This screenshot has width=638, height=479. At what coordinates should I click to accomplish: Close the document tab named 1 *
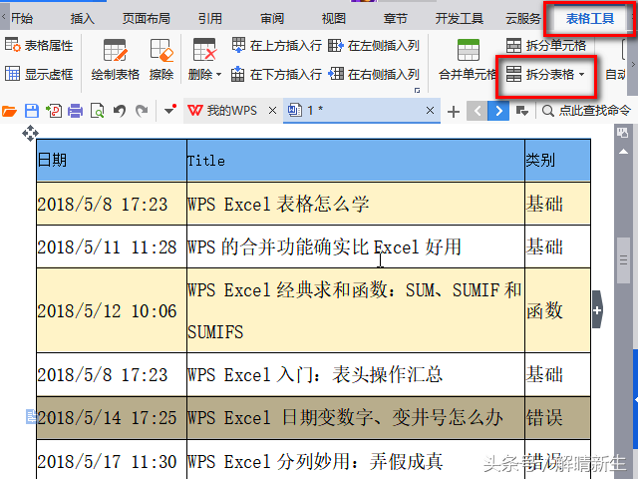430,110
